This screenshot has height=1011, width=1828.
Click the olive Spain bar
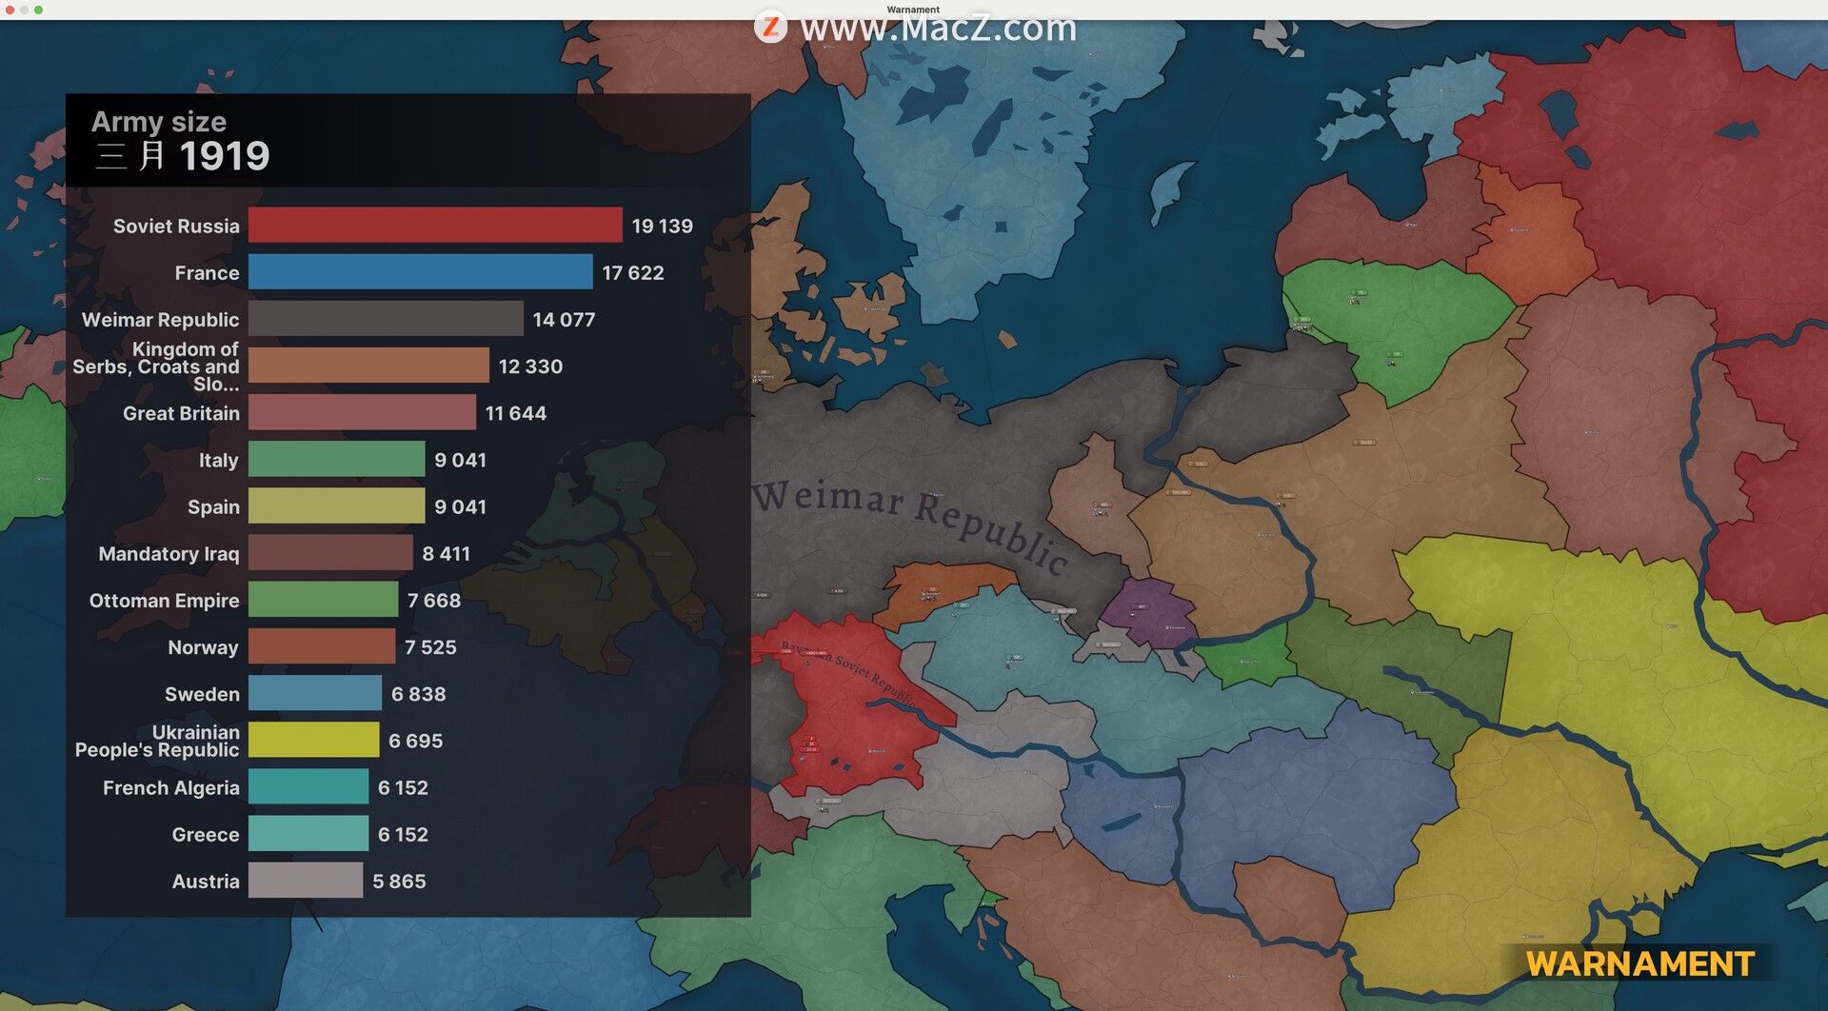(x=336, y=506)
